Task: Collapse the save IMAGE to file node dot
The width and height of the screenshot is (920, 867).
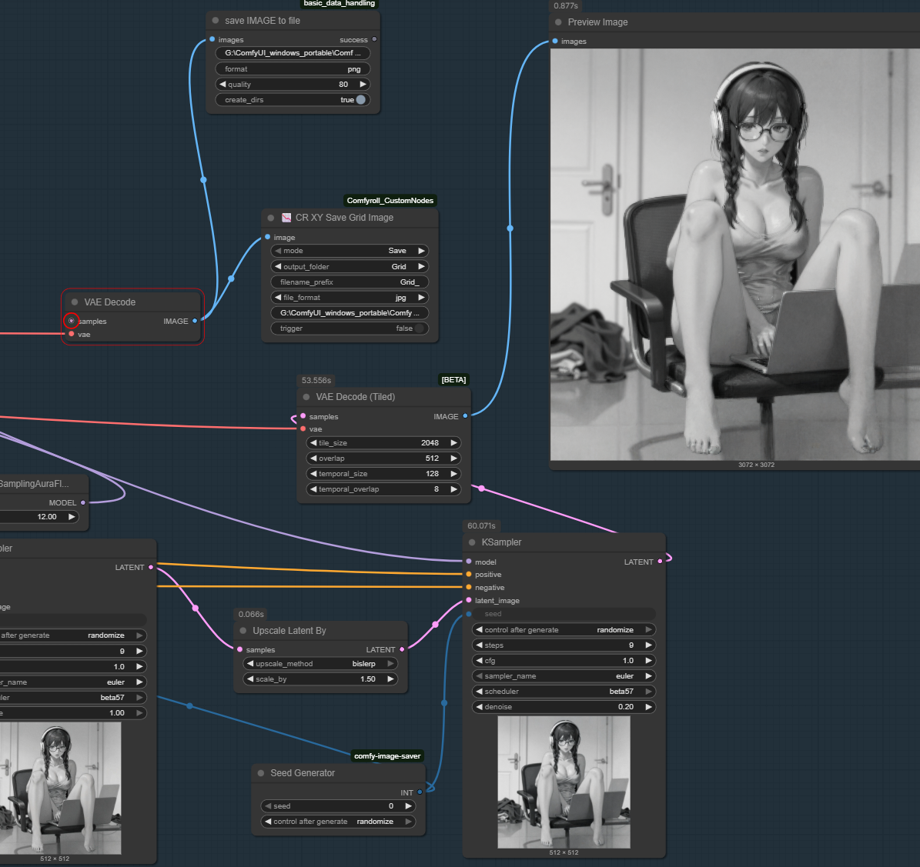Action: [216, 21]
